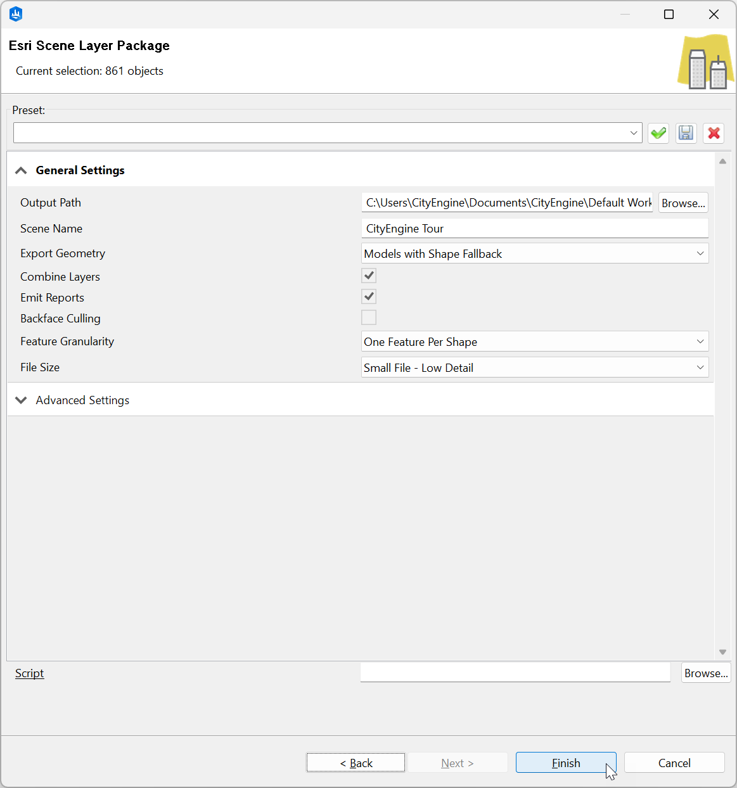
Task: Delete preset with the red X icon
Action: 714,133
